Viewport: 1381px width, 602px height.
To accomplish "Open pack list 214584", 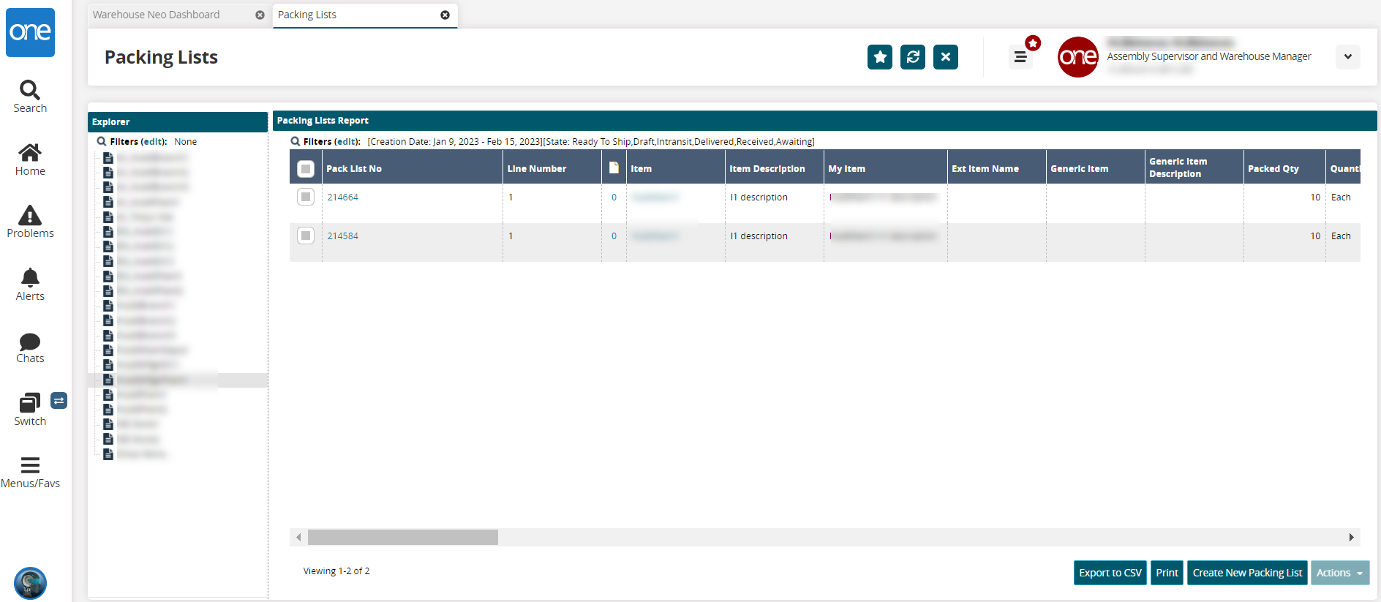I will click(x=342, y=236).
